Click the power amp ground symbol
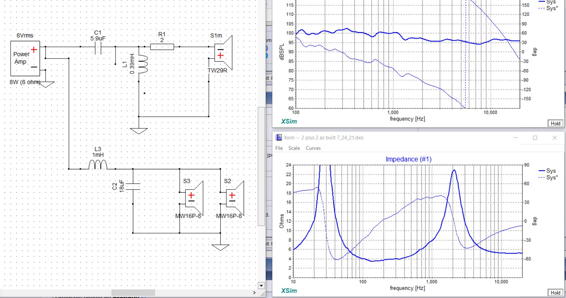This screenshot has width=566, height=298. pyautogui.click(x=46, y=84)
